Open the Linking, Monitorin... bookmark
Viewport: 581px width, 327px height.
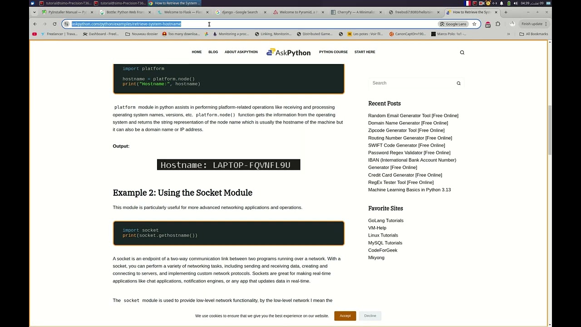[273, 34]
